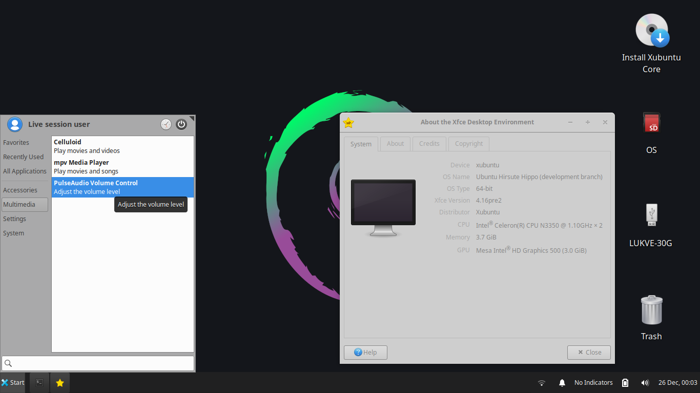This screenshot has width=700, height=393.
Task: Open the Wi-Fi network indicator
Action: (x=542, y=383)
